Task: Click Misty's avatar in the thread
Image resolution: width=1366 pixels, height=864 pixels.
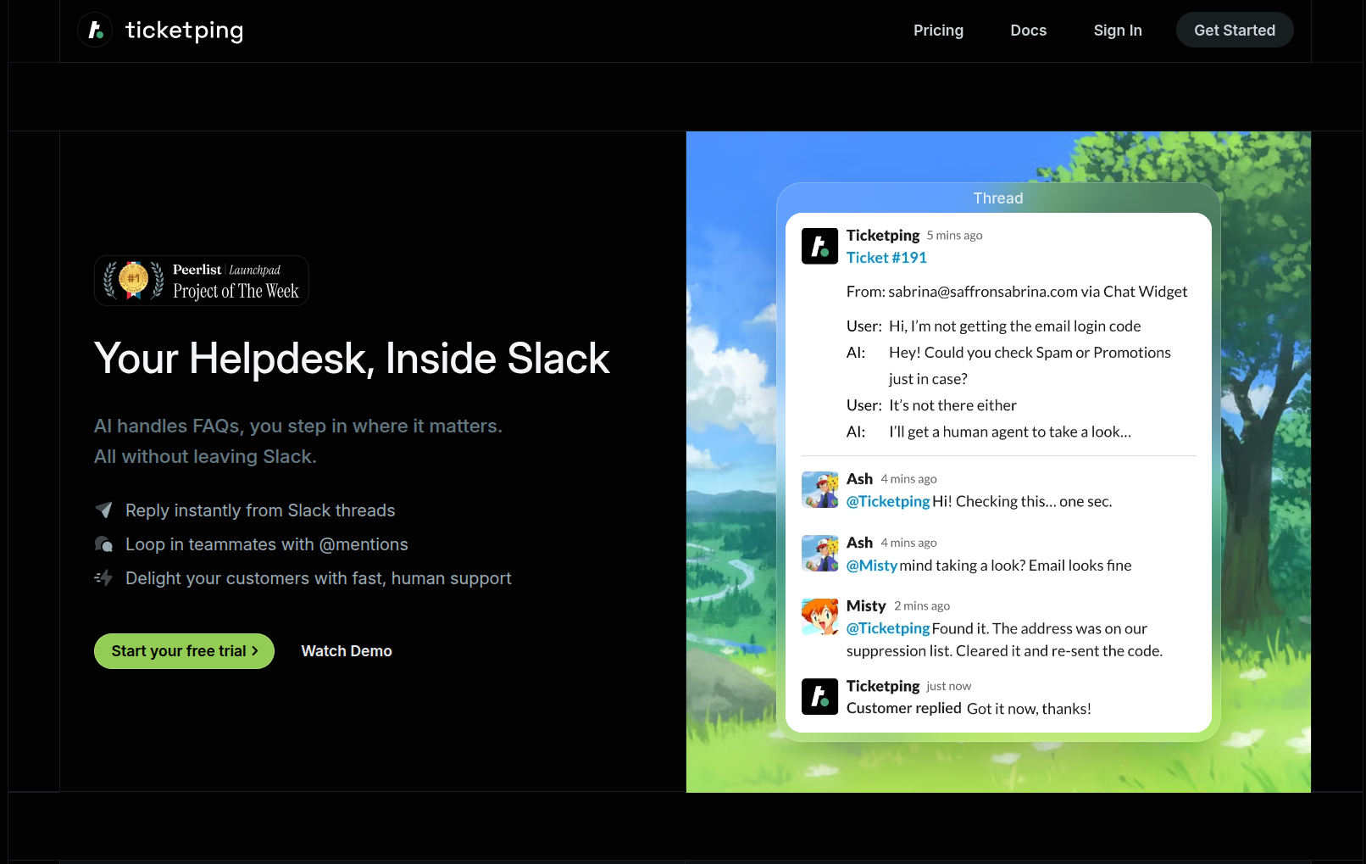Action: pos(819,616)
